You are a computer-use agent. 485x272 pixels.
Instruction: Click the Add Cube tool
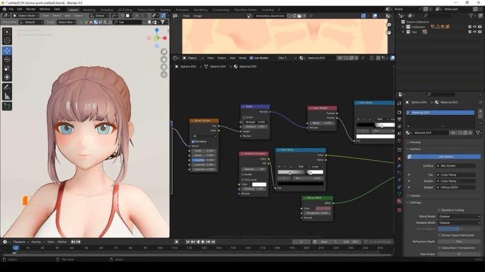pyautogui.click(x=7, y=106)
